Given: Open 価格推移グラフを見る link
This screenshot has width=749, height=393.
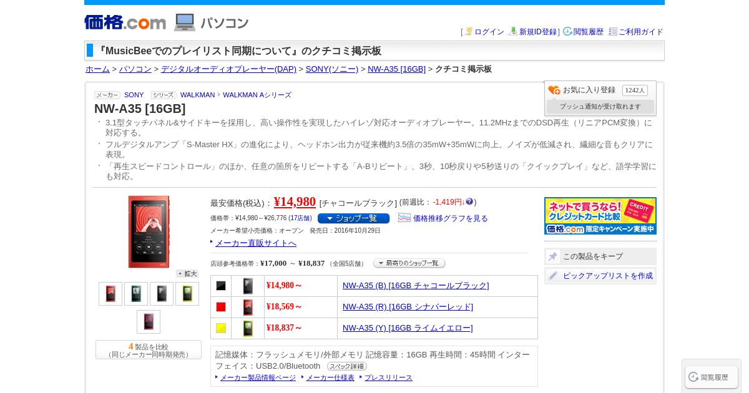Looking at the screenshot, I should (451, 218).
